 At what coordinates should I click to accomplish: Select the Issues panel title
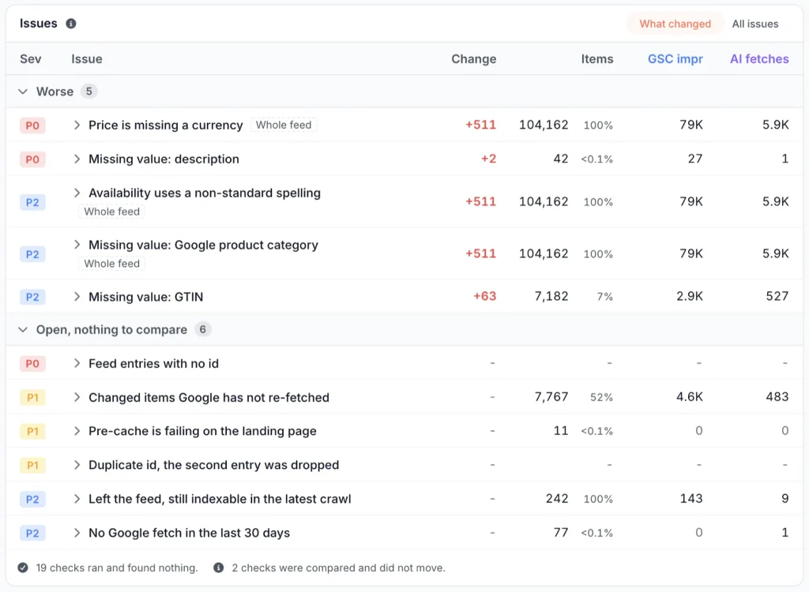(x=38, y=23)
